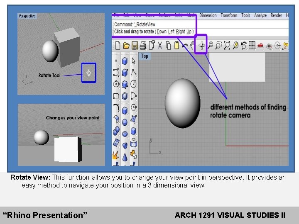Choose the Right command option
Image resolution: width=299 pixels, height=224 pixels.
[180, 32]
